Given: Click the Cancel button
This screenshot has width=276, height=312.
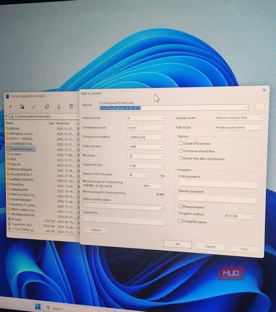Looking at the screenshot, I should click(x=210, y=246).
